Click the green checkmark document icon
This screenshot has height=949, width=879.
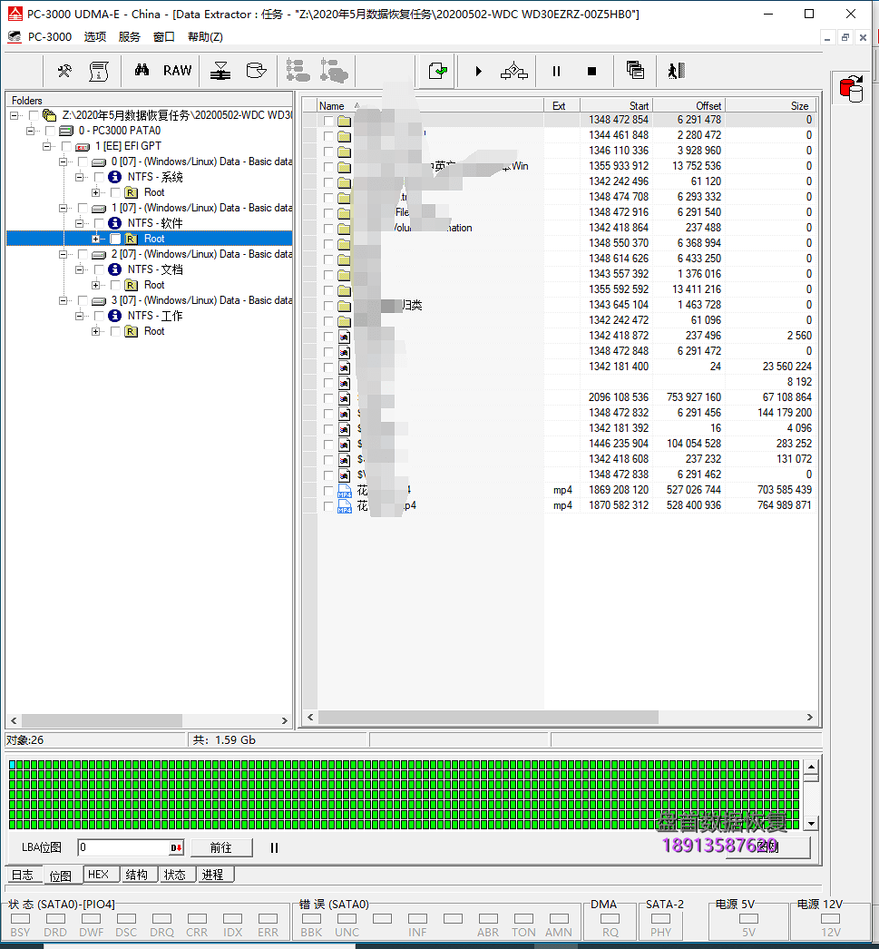click(437, 72)
